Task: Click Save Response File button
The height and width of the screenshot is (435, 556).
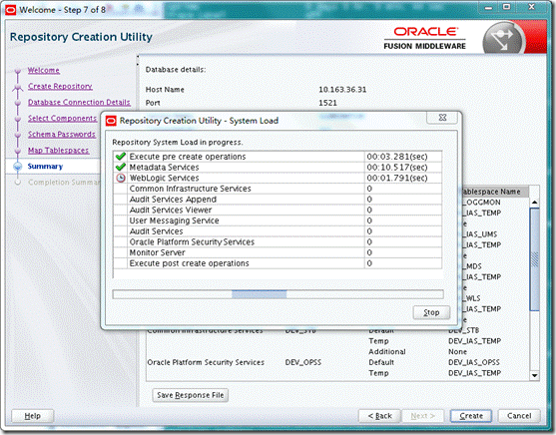Action: pyautogui.click(x=190, y=395)
